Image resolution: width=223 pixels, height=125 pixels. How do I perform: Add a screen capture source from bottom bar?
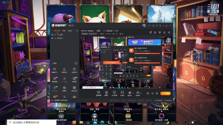click(x=98, y=93)
